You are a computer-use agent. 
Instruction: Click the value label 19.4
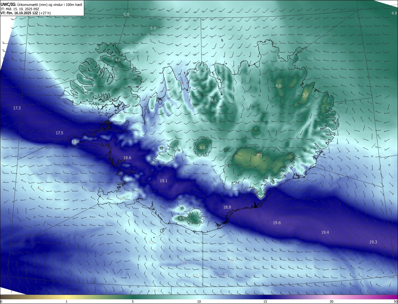click(x=325, y=232)
